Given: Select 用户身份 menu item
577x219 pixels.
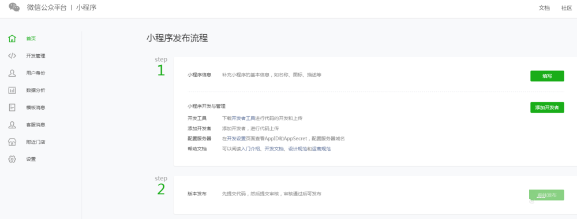Looking at the screenshot, I should point(36,73).
